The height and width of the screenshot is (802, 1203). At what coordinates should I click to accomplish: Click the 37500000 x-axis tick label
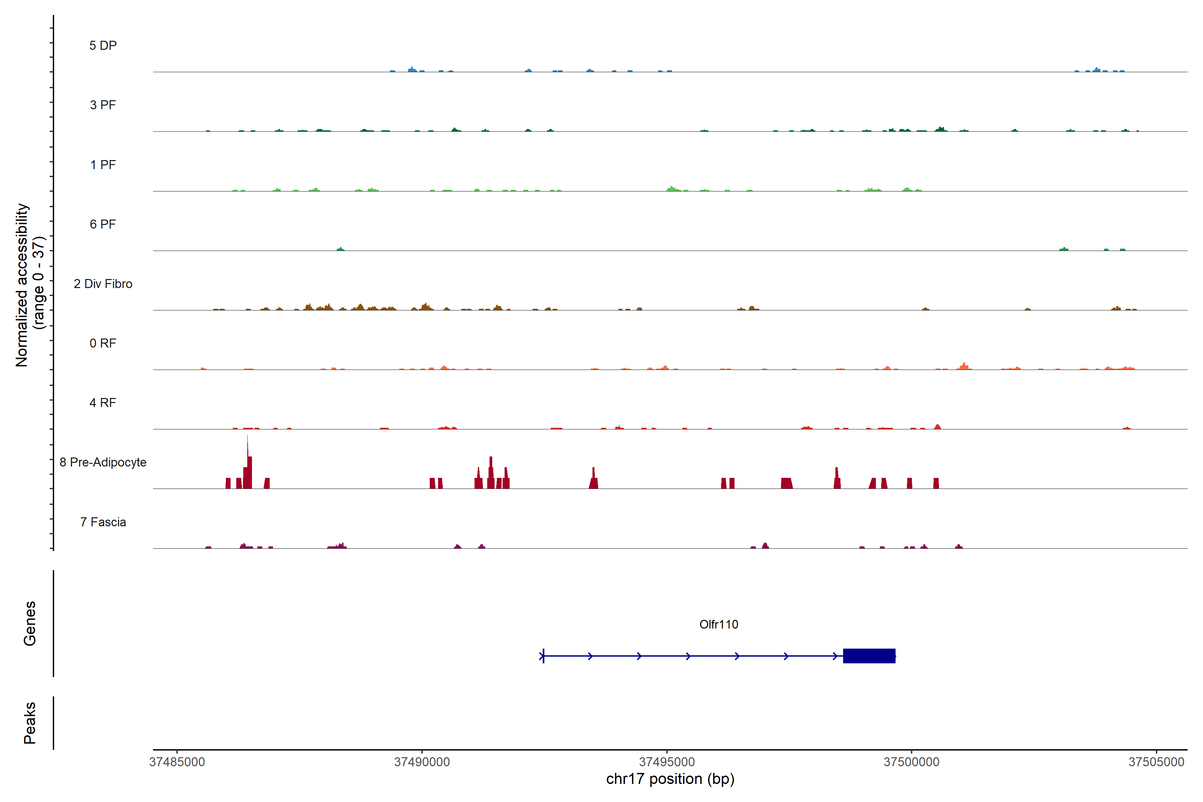coord(912,762)
